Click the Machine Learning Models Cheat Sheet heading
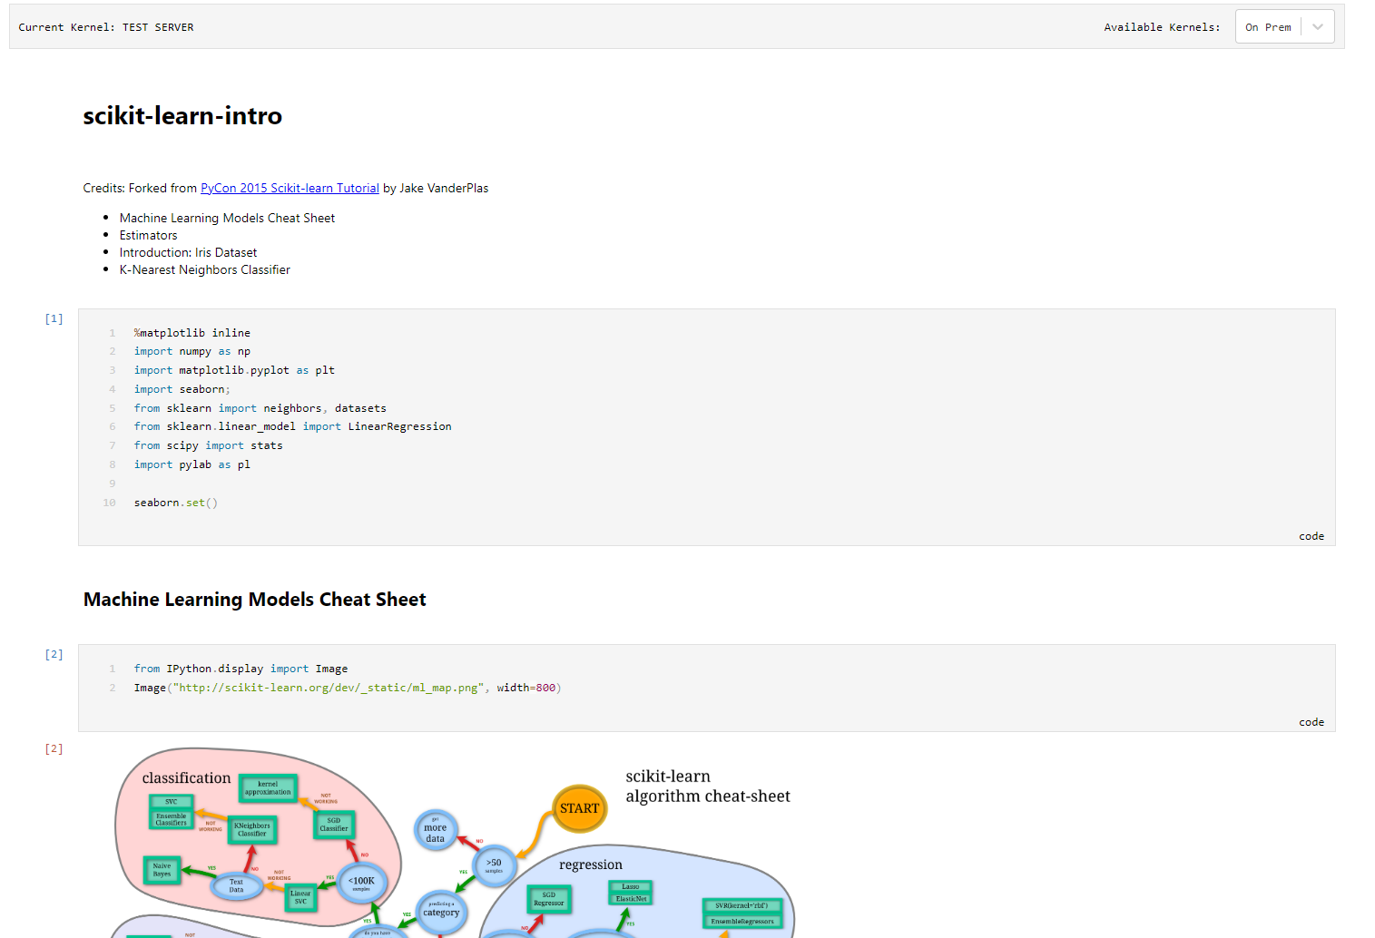The height and width of the screenshot is (938, 1375). pyautogui.click(x=255, y=600)
